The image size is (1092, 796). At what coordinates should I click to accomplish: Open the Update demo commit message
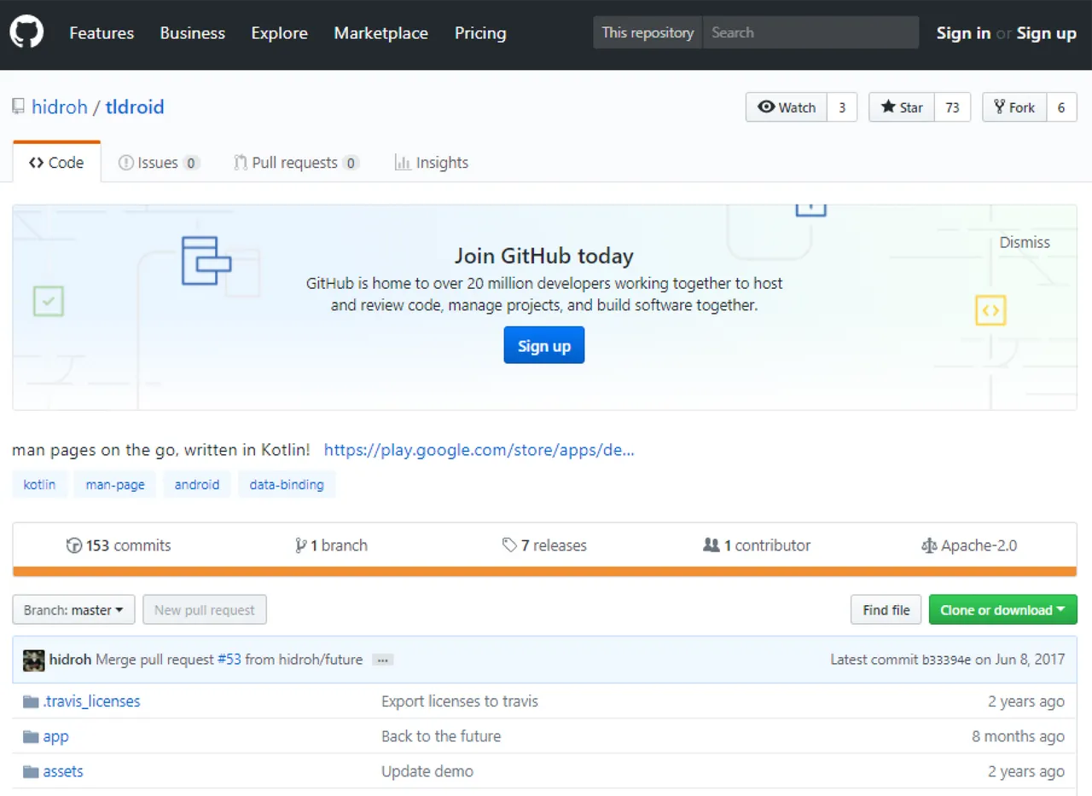pos(427,771)
